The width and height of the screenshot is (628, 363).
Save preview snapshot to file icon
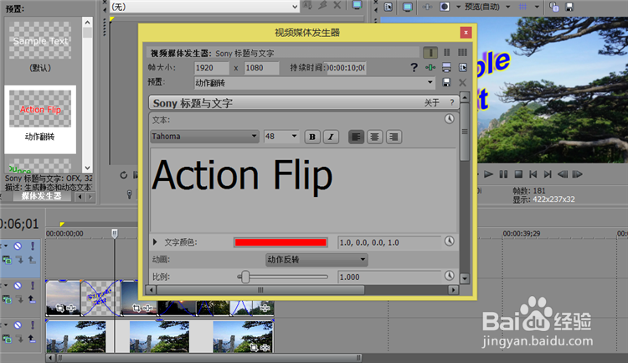pos(569,7)
